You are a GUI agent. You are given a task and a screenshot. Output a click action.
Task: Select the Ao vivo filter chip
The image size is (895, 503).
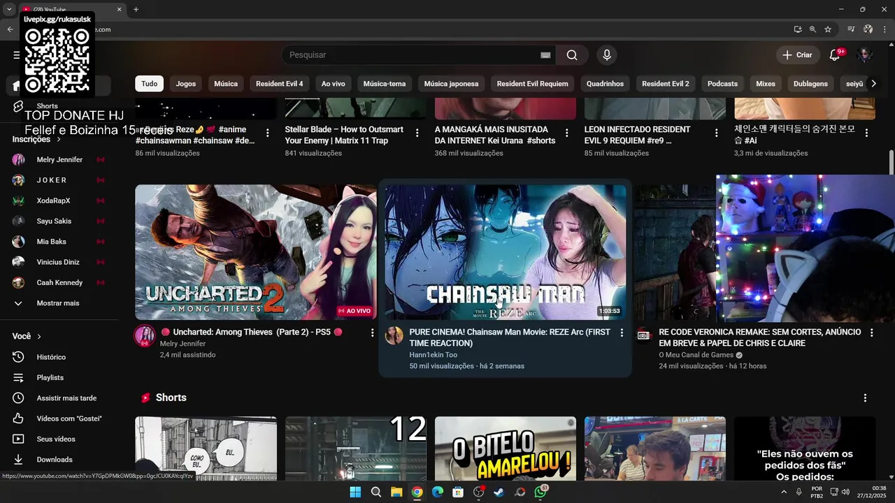pos(334,84)
